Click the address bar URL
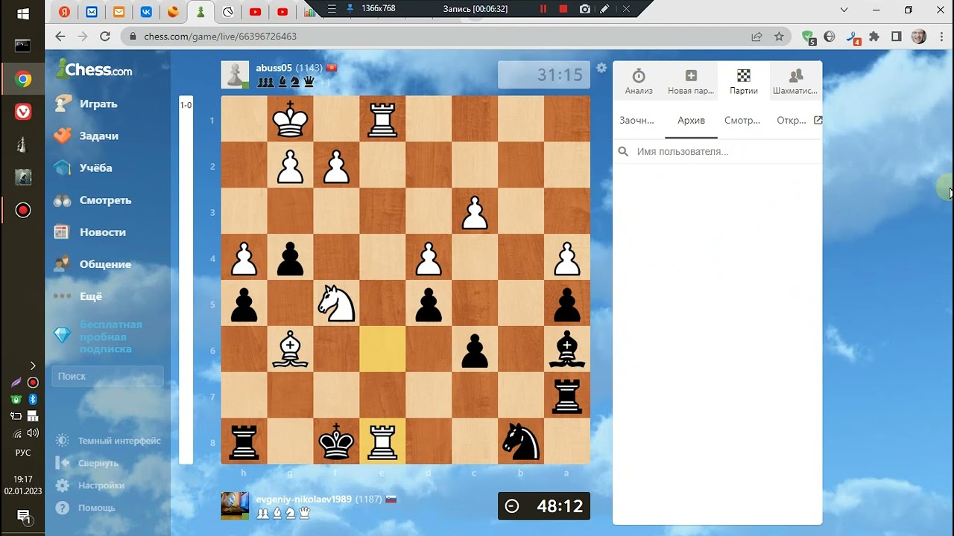Image resolution: width=954 pixels, height=536 pixels. (219, 36)
